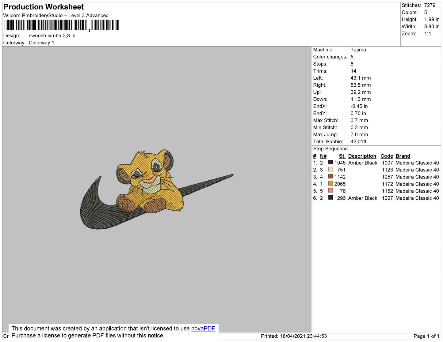Screen dimensions: 443x342
Task: Click the design name swoosh simba text
Action: click(x=52, y=36)
